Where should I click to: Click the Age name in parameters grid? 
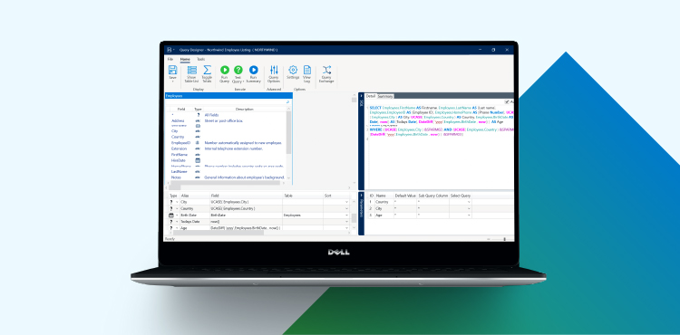click(379, 215)
